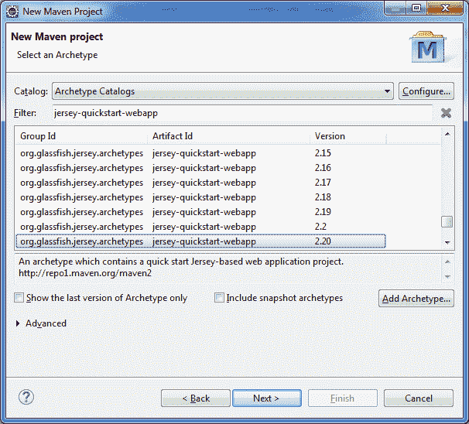Open the Catalog dropdown
Image resolution: width=469 pixels, height=424 pixels.
[223, 91]
